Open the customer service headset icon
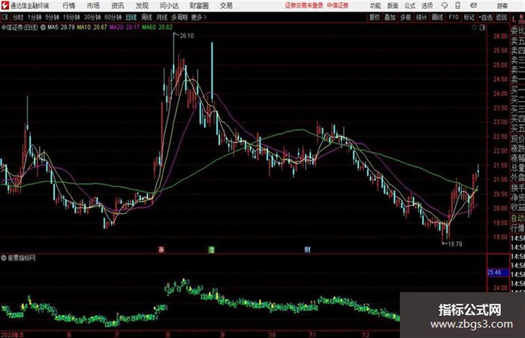This screenshot has height=338, width=525. tap(444, 6)
